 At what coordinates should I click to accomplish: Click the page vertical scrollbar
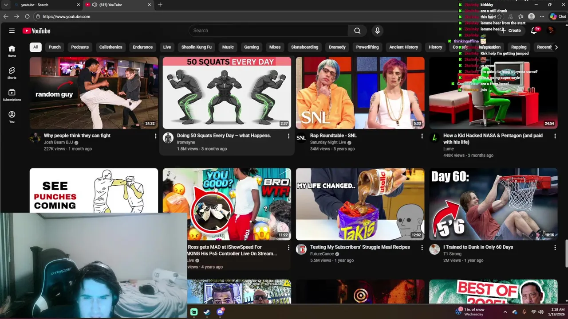pyautogui.click(x=566, y=253)
